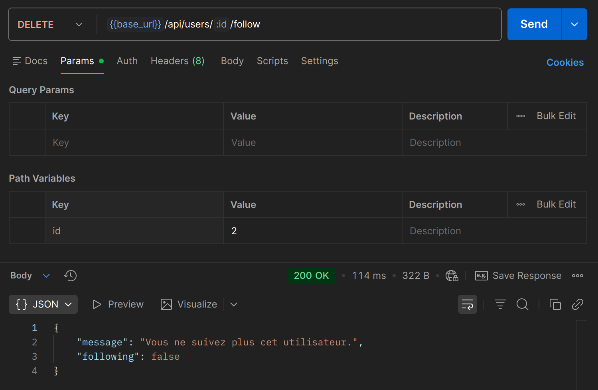The height and width of the screenshot is (390, 598).
Task: Click the 322 B response size
Action: coord(416,276)
